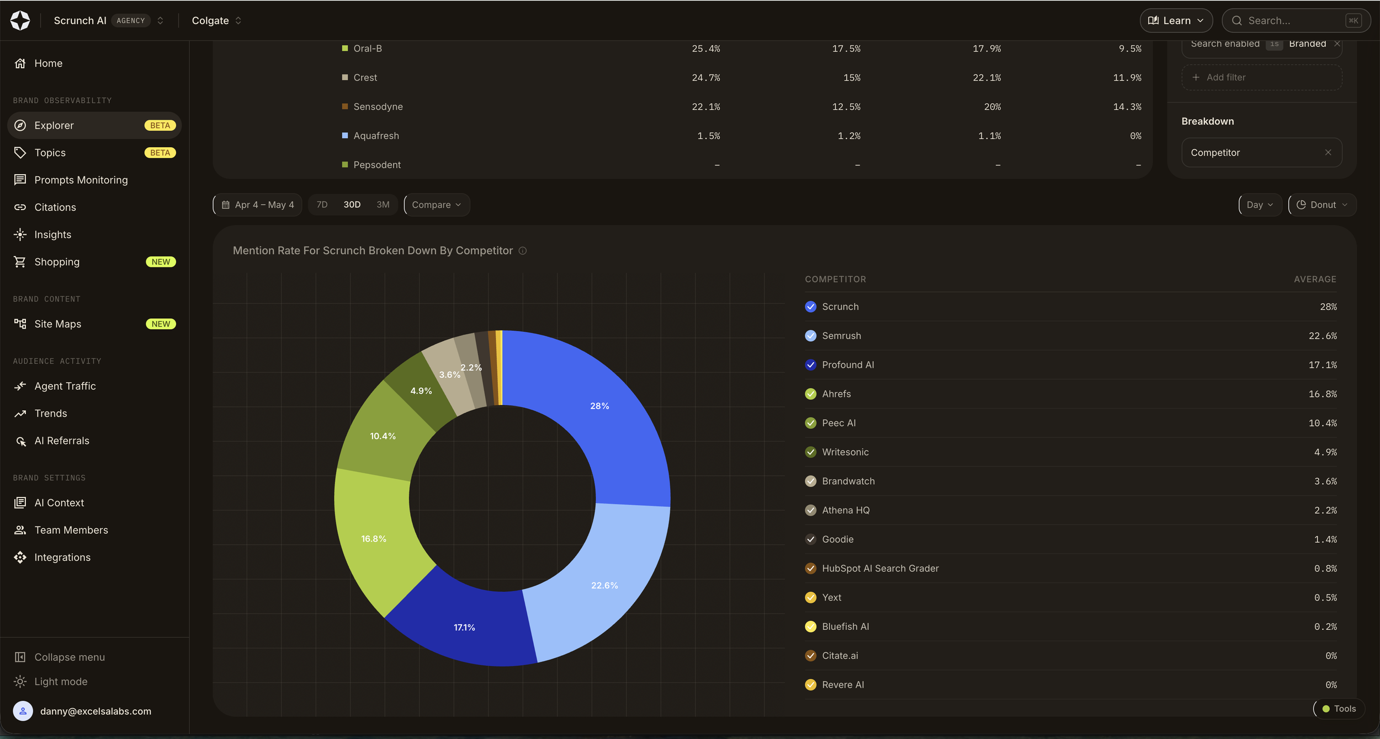1380x739 pixels.
Task: Open the Home page link
Action: point(94,63)
